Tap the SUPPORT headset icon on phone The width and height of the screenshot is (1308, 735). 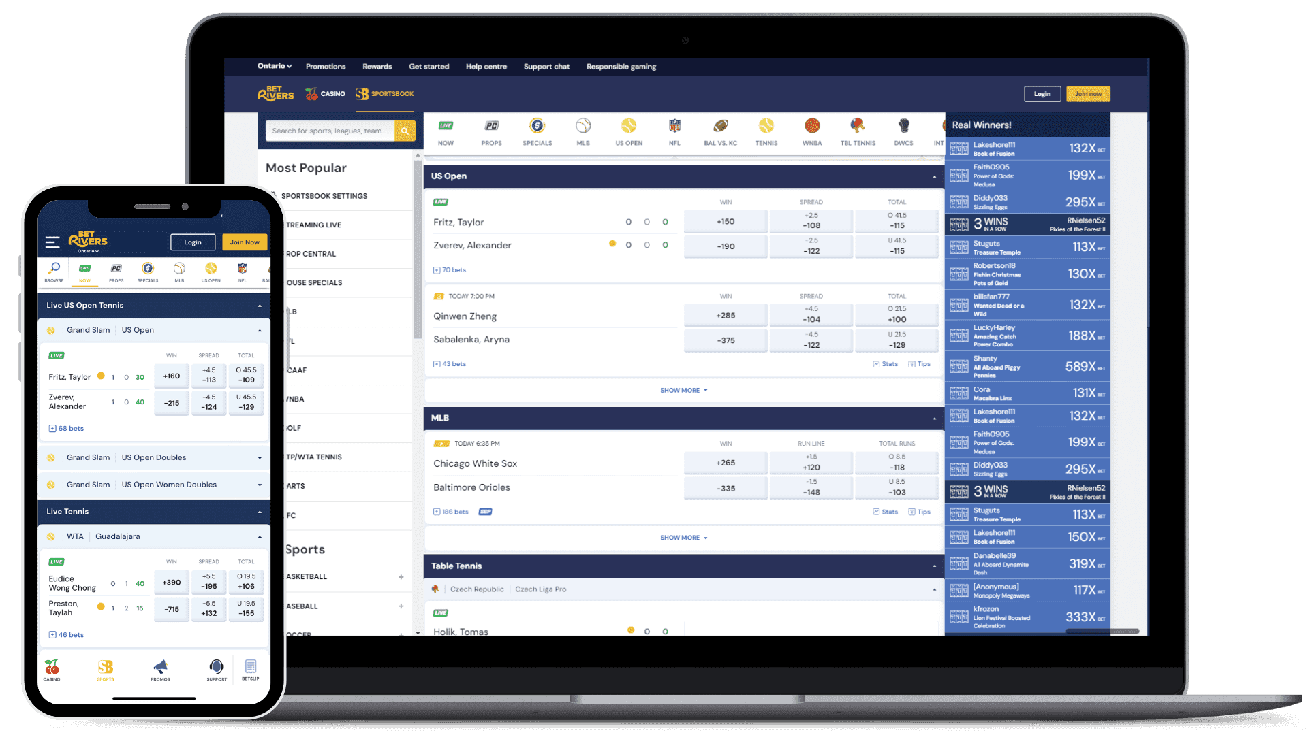pyautogui.click(x=217, y=670)
